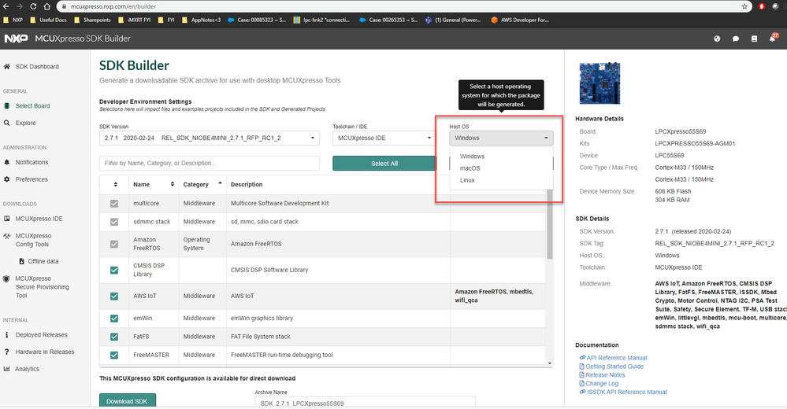Open Analytics chart icon

6,369
